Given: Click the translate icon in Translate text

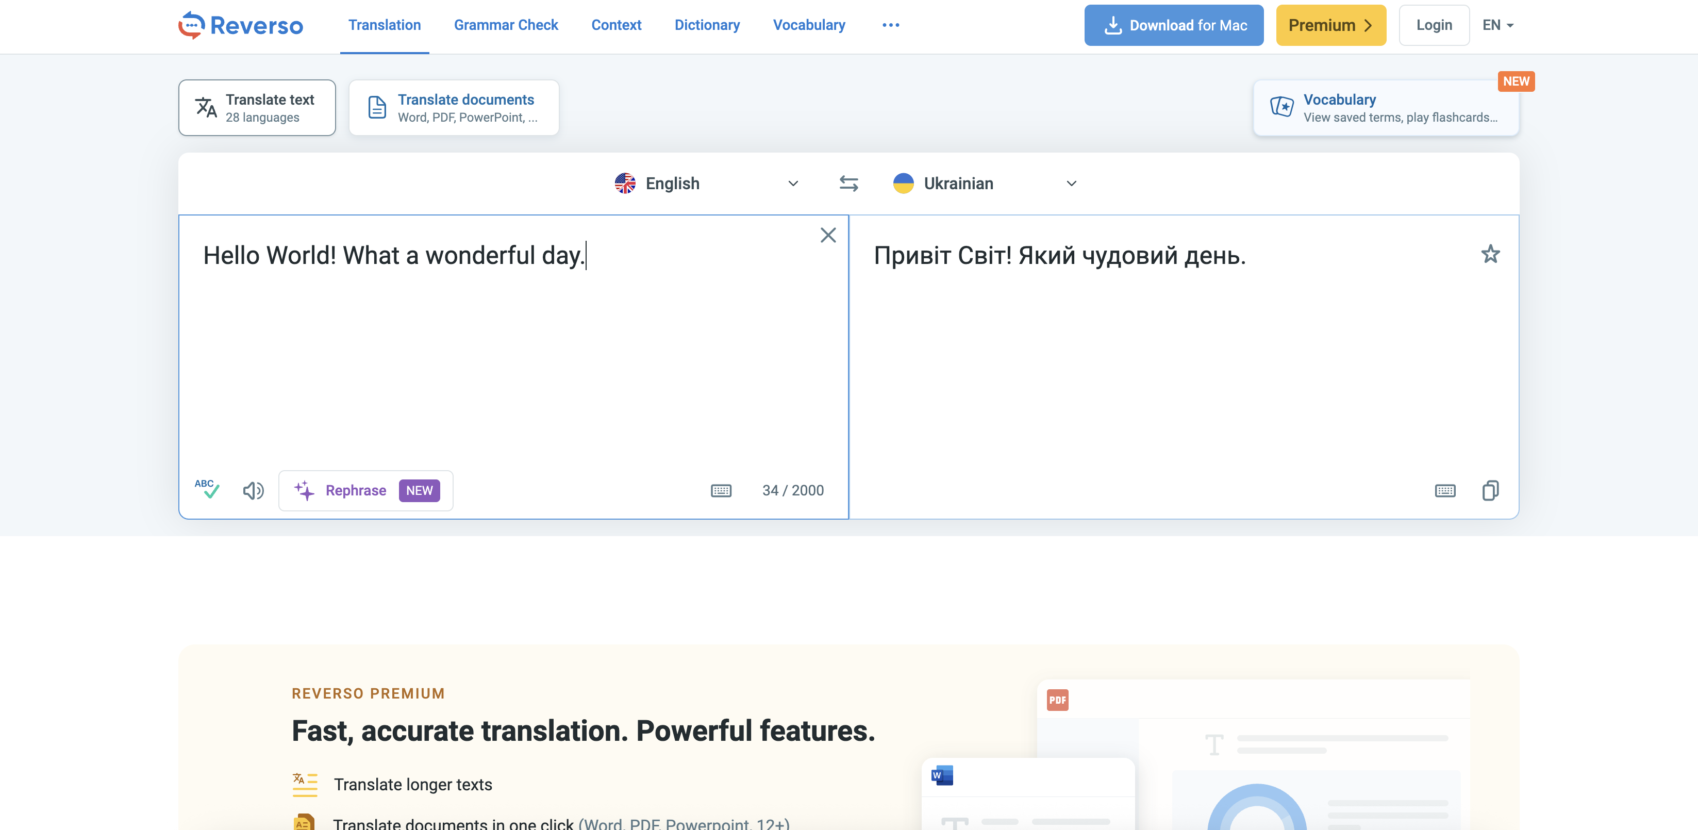Looking at the screenshot, I should pos(206,107).
